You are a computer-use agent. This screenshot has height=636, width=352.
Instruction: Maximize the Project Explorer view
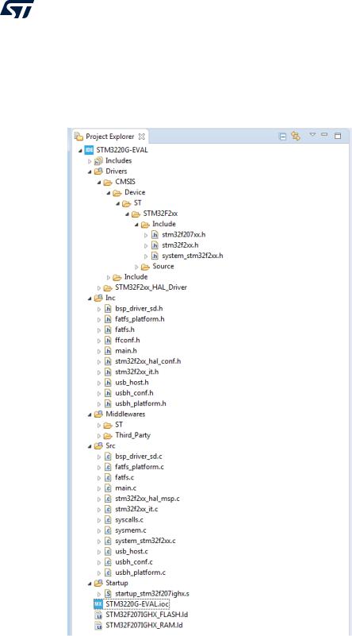(337, 136)
